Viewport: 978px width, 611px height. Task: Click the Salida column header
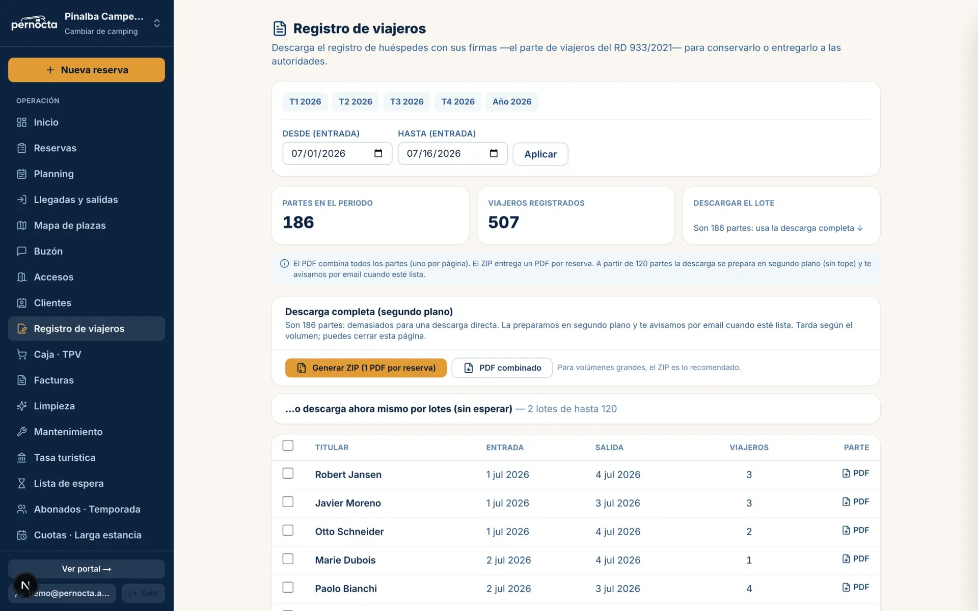(609, 448)
